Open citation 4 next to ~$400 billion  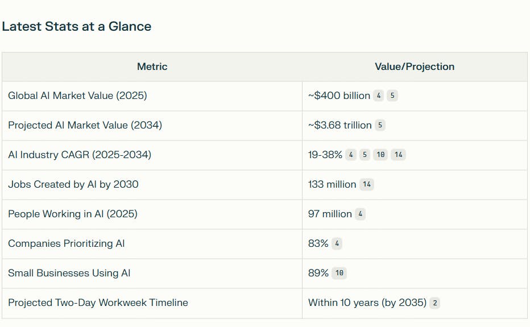point(379,96)
